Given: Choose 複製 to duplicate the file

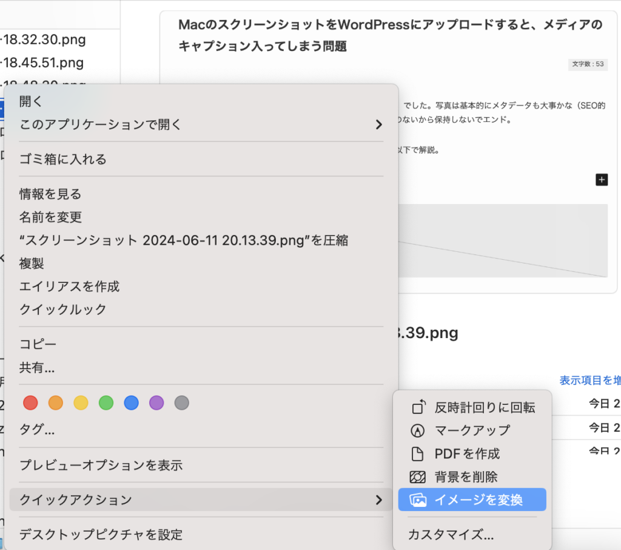Looking at the screenshot, I should 32,263.
